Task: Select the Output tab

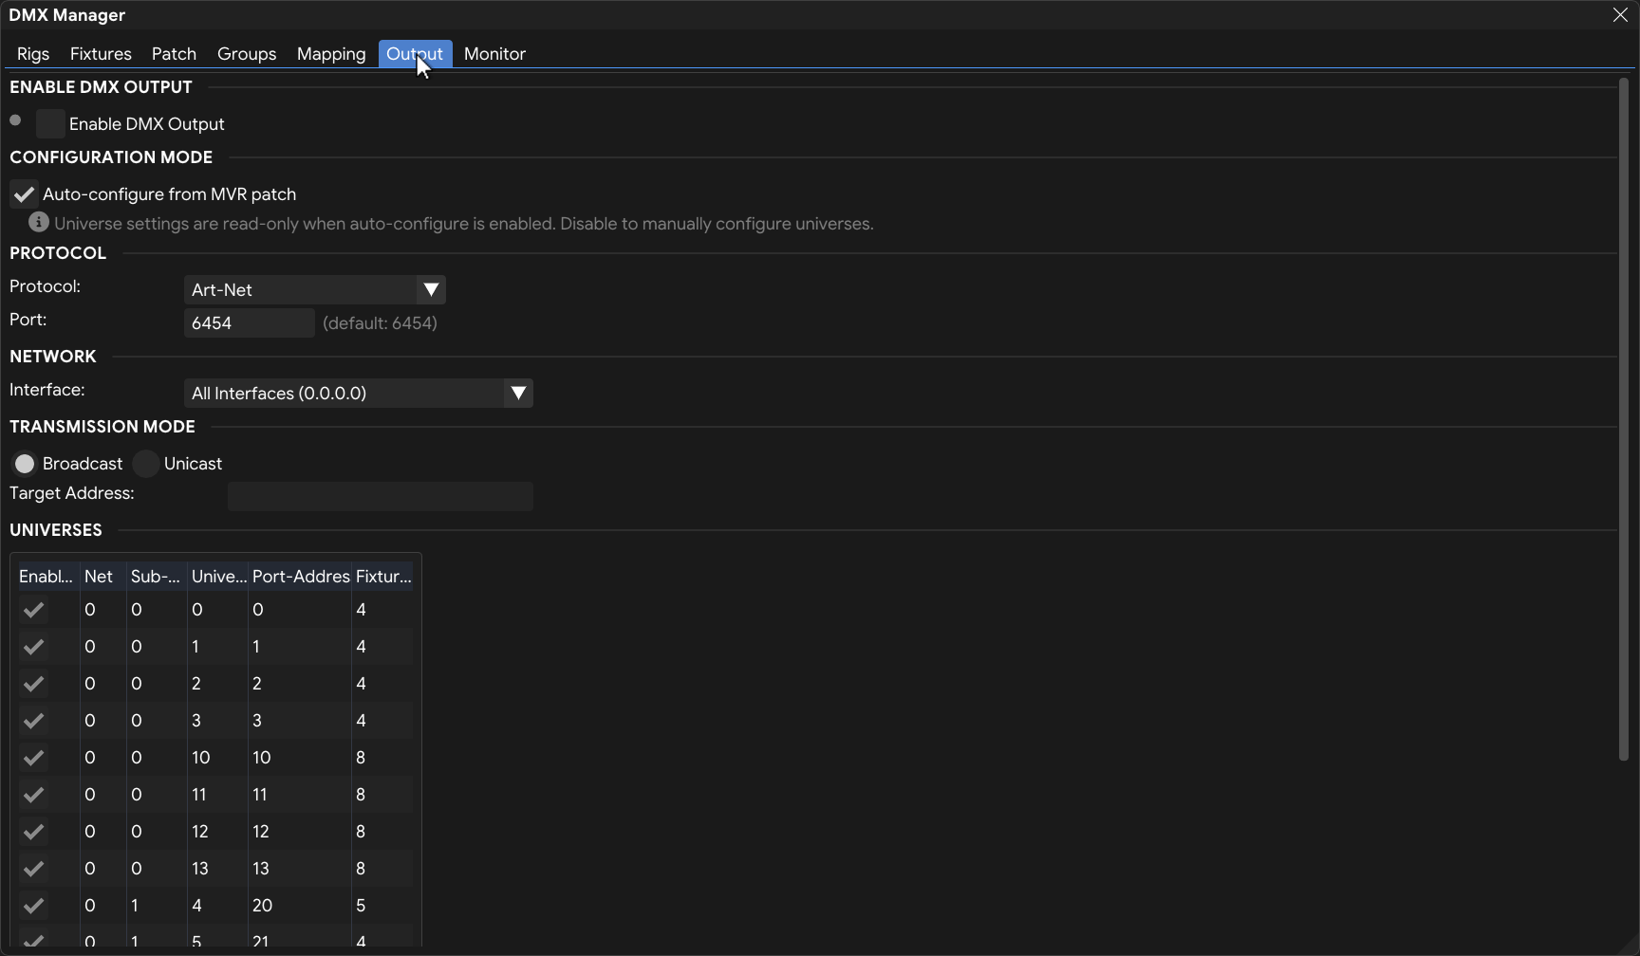Action: point(415,54)
